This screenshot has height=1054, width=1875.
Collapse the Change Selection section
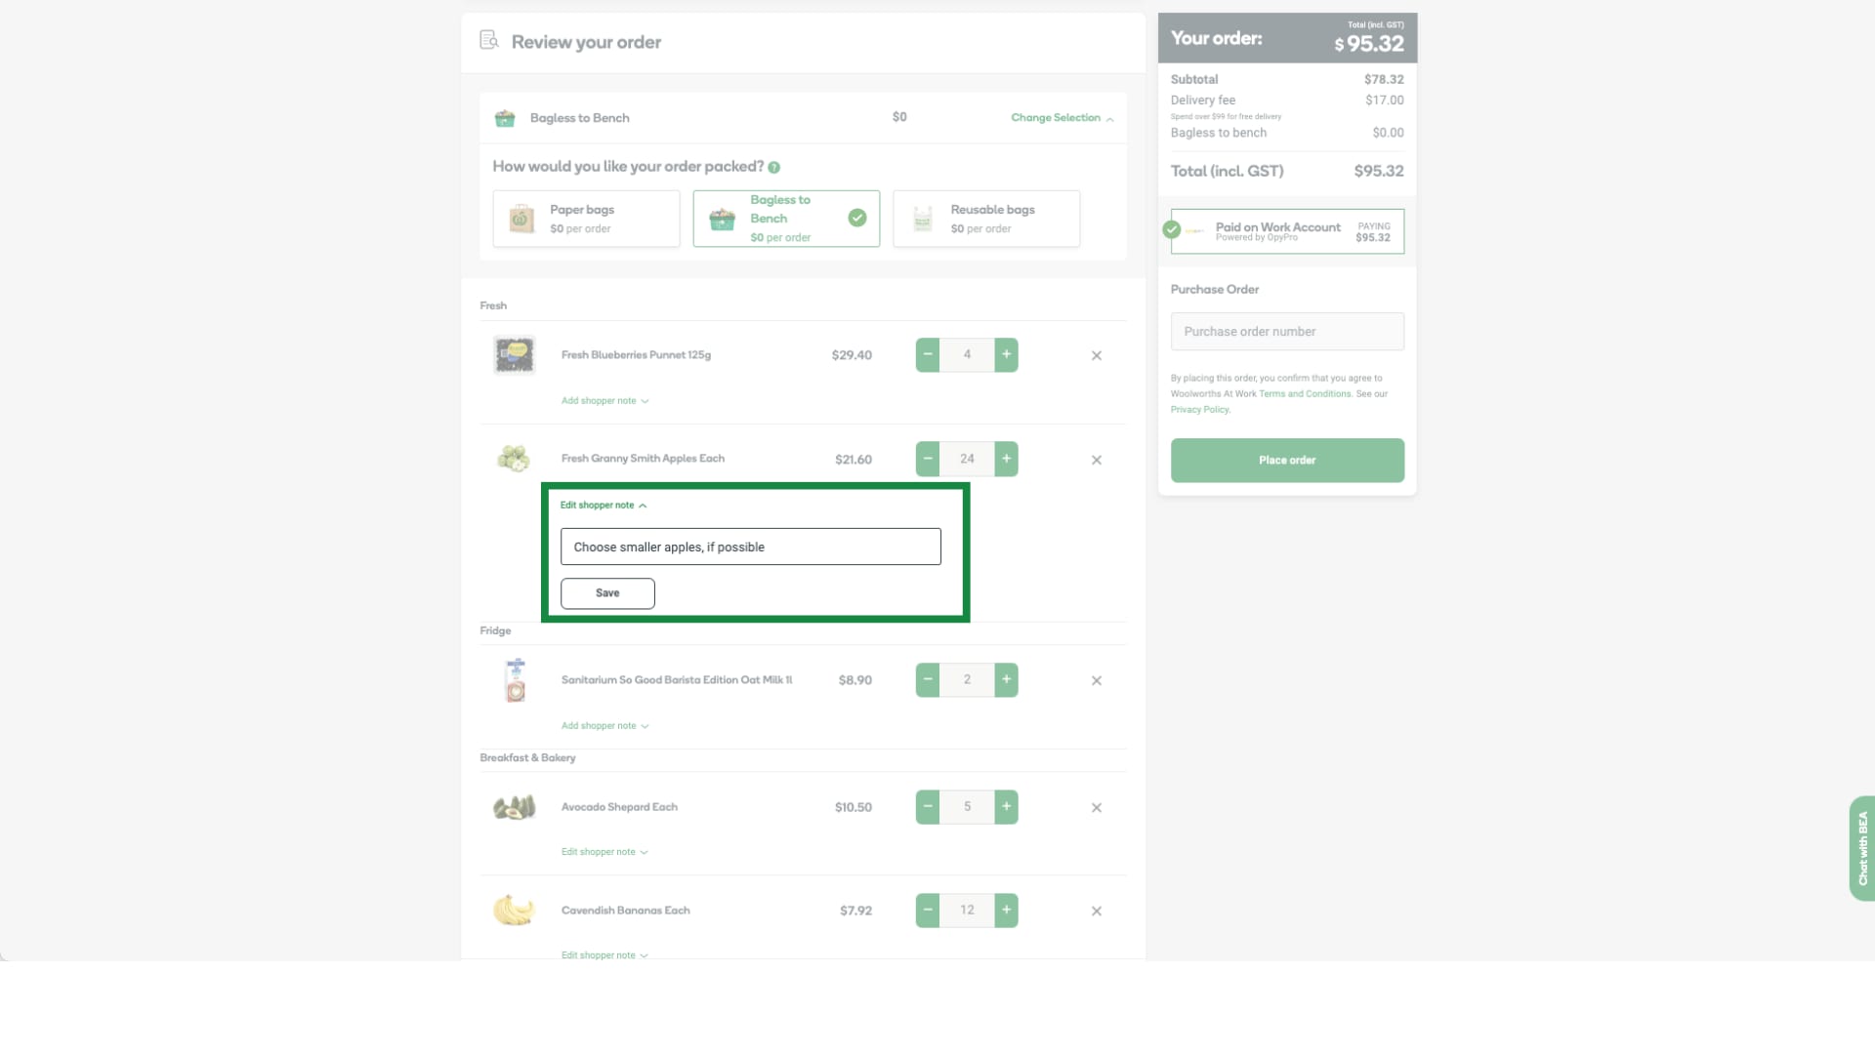1062,118
